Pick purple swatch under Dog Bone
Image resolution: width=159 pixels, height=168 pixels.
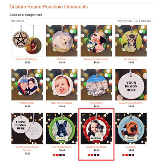click(x=133, y=155)
